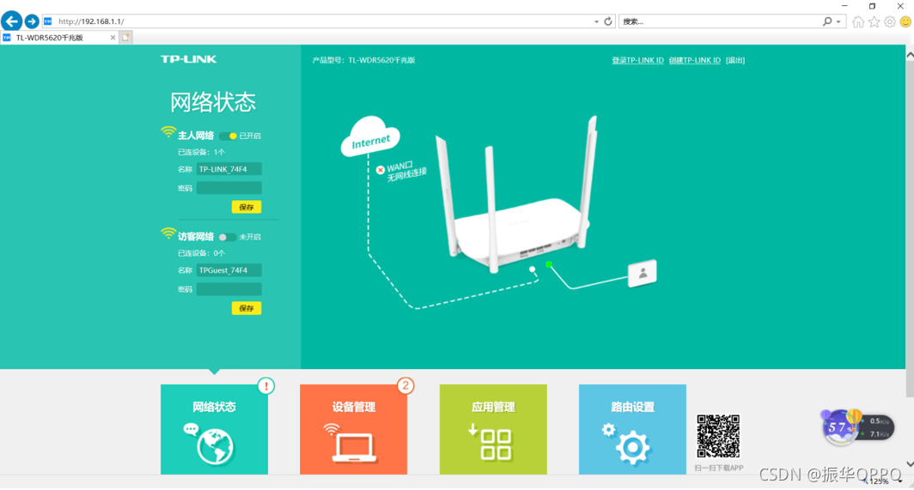Click the 访客网络 Wi-Fi icon
Viewport: 914px width, 490px height.
[x=168, y=233]
